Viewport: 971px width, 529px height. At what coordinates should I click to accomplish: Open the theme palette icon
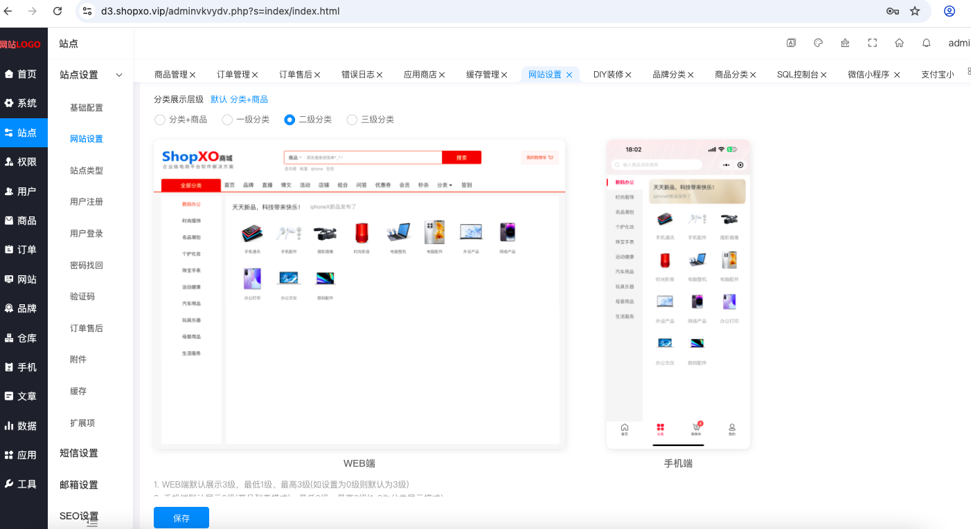[x=818, y=43]
